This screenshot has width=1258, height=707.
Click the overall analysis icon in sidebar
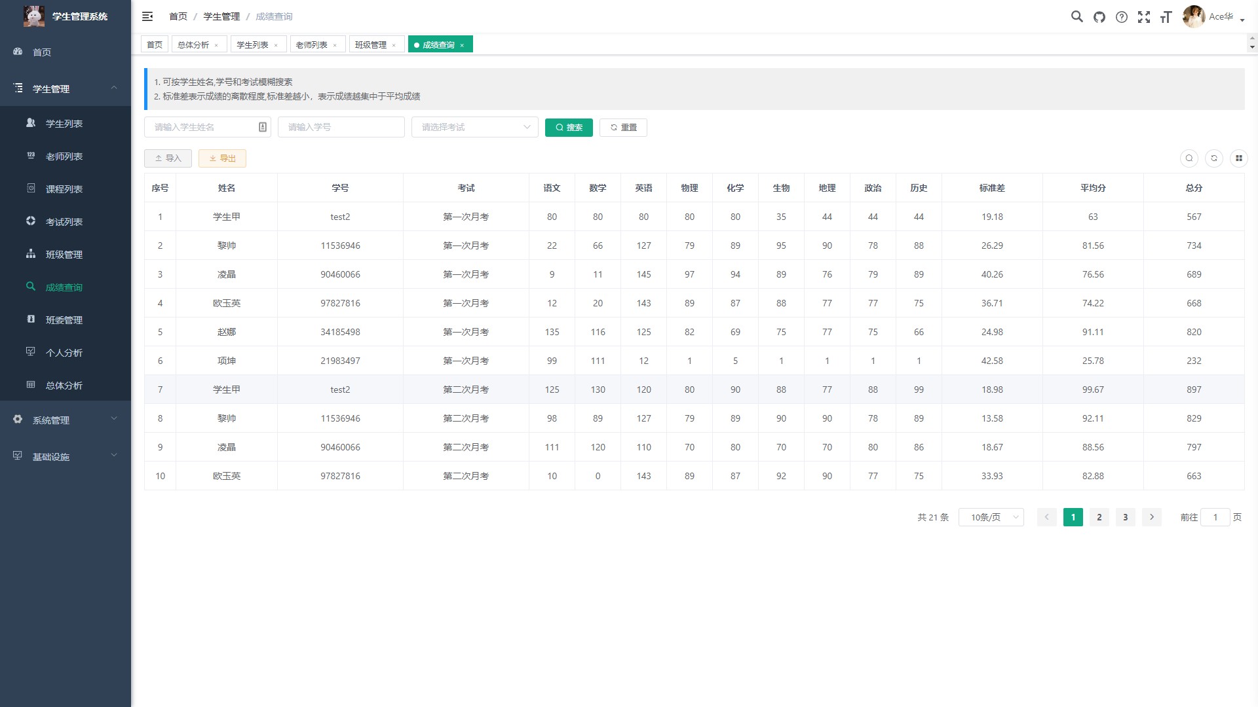pyautogui.click(x=31, y=385)
